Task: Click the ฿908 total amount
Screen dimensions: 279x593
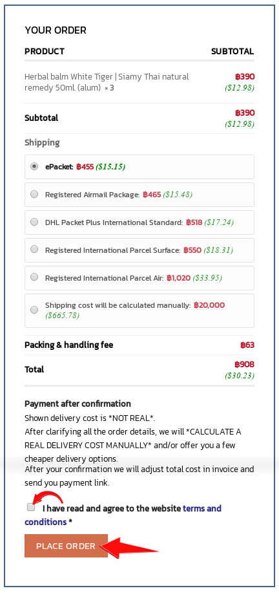Action: point(245,365)
